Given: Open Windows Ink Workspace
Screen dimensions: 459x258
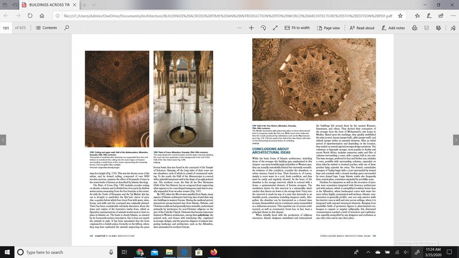Looking at the screenshot, I should tap(417, 252).
